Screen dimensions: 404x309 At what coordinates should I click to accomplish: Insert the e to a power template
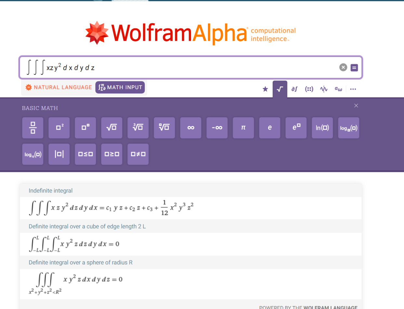296,128
